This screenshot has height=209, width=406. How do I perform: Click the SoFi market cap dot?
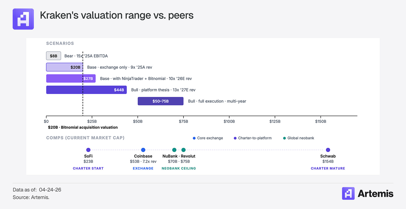tap(88, 150)
